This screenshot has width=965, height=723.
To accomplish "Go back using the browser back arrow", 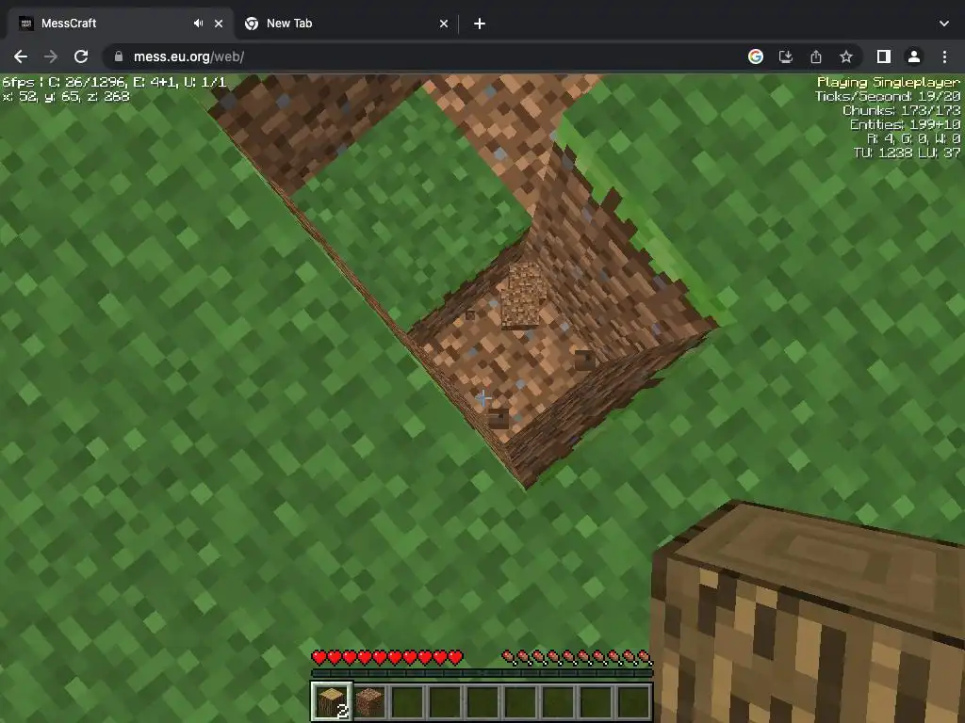I will [x=21, y=56].
